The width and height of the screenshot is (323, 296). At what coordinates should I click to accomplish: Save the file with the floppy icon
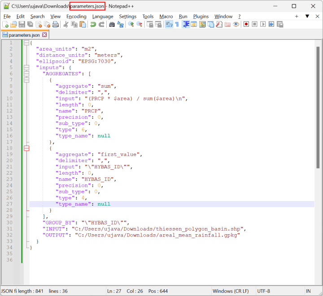22,24
